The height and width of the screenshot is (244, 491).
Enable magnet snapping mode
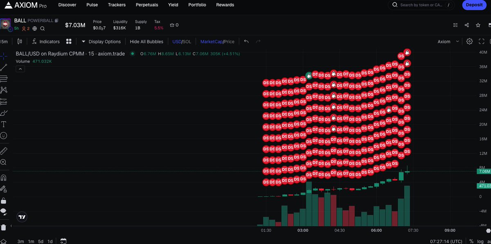(x=4, y=177)
